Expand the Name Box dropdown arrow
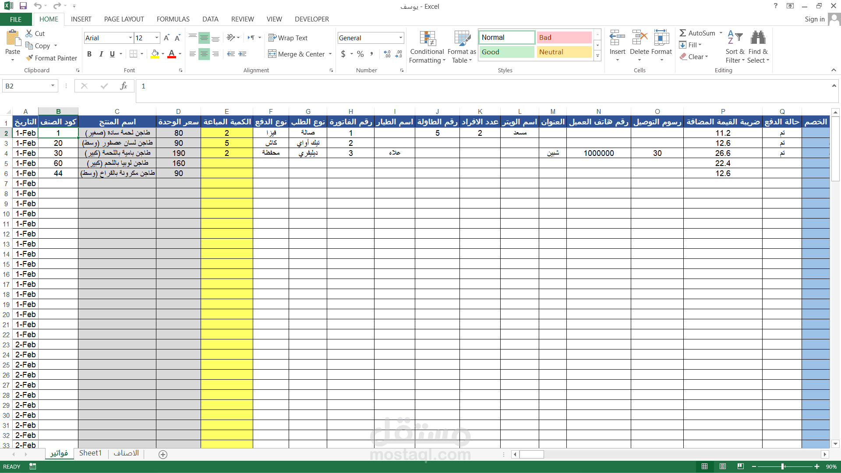The image size is (841, 473). [53, 86]
